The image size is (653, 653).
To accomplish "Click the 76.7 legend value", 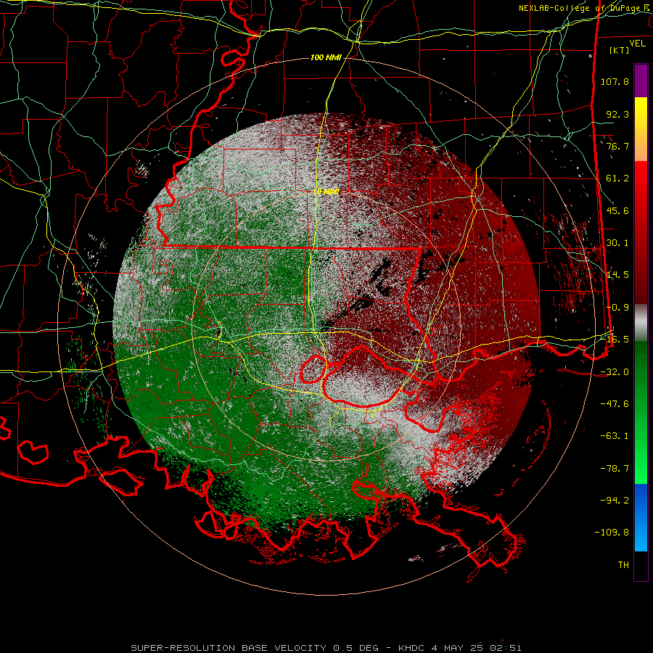I will point(617,146).
